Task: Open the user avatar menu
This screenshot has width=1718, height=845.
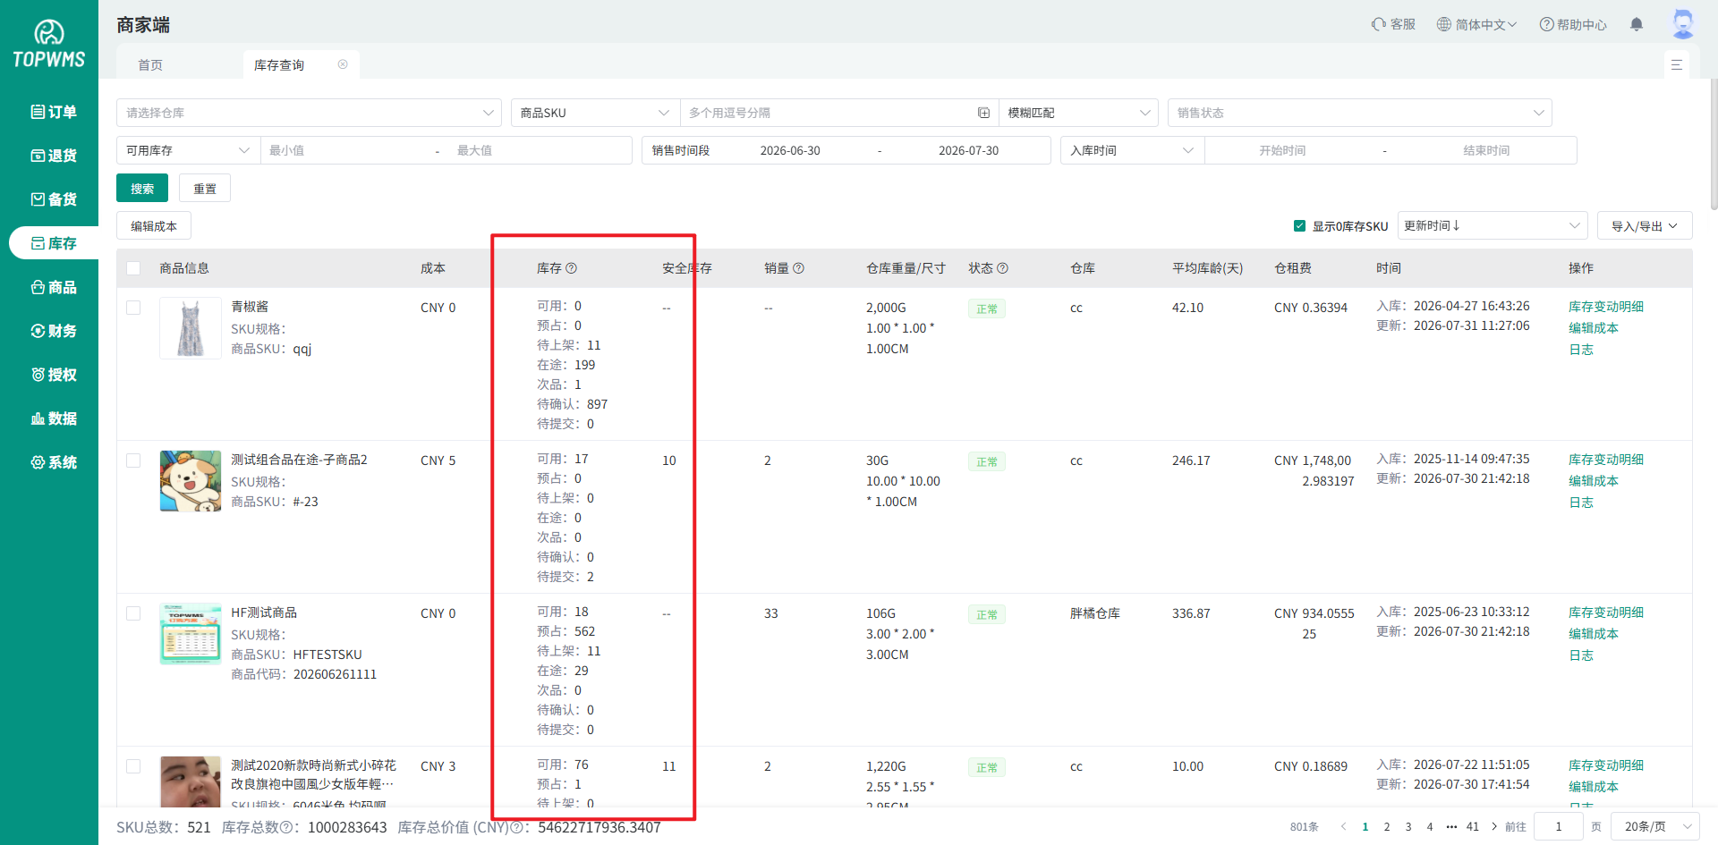Action: [1683, 24]
